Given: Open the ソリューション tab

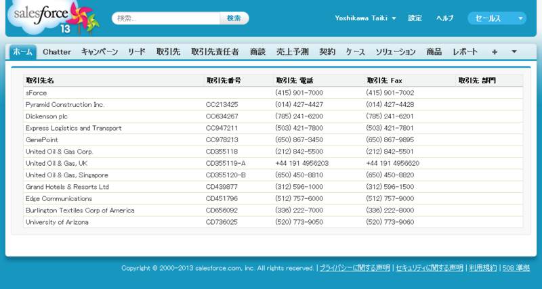Looking at the screenshot, I should 396,52.
